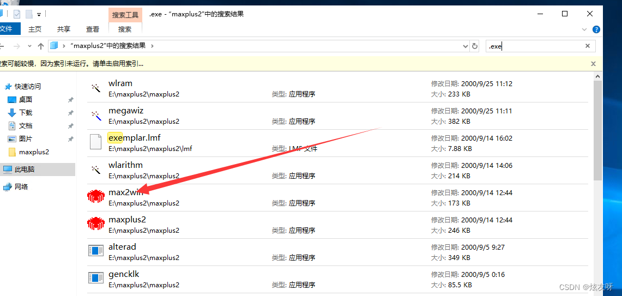Select the wlram file name

coord(120,83)
